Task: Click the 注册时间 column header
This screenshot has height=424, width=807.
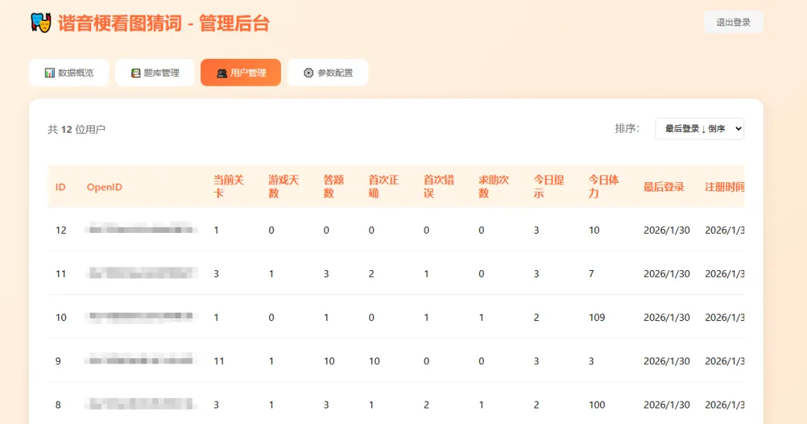Action: click(724, 187)
